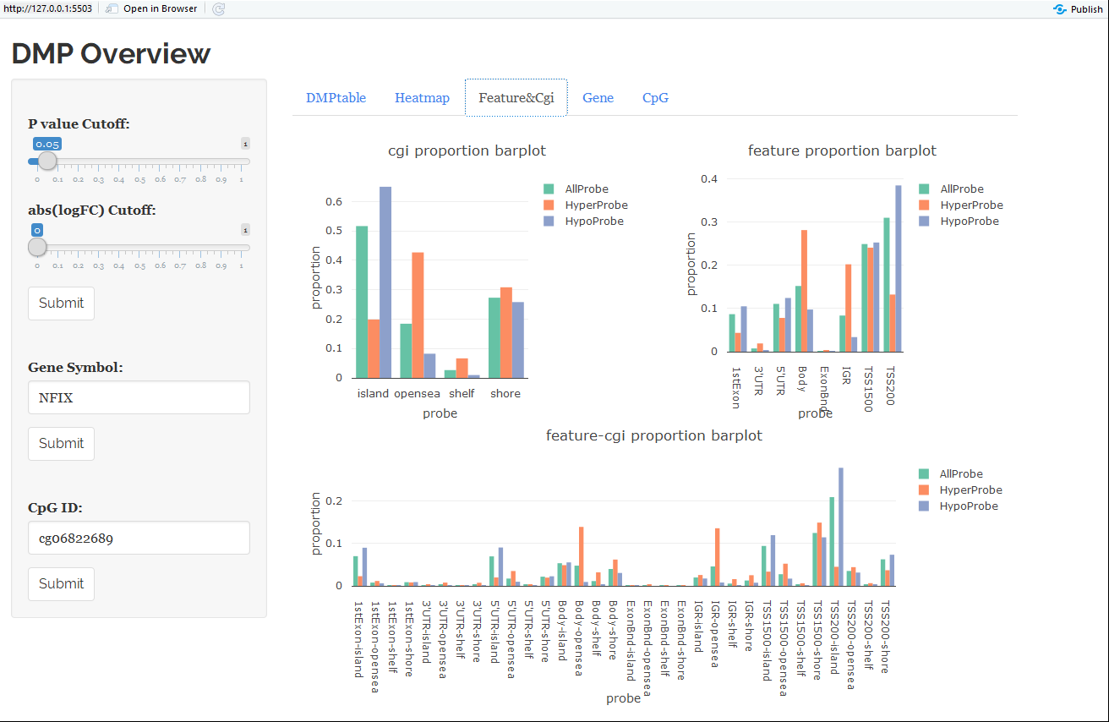This screenshot has width=1109, height=722.
Task: Toggle HyperProbe legend in feature barplot
Action: 961,205
